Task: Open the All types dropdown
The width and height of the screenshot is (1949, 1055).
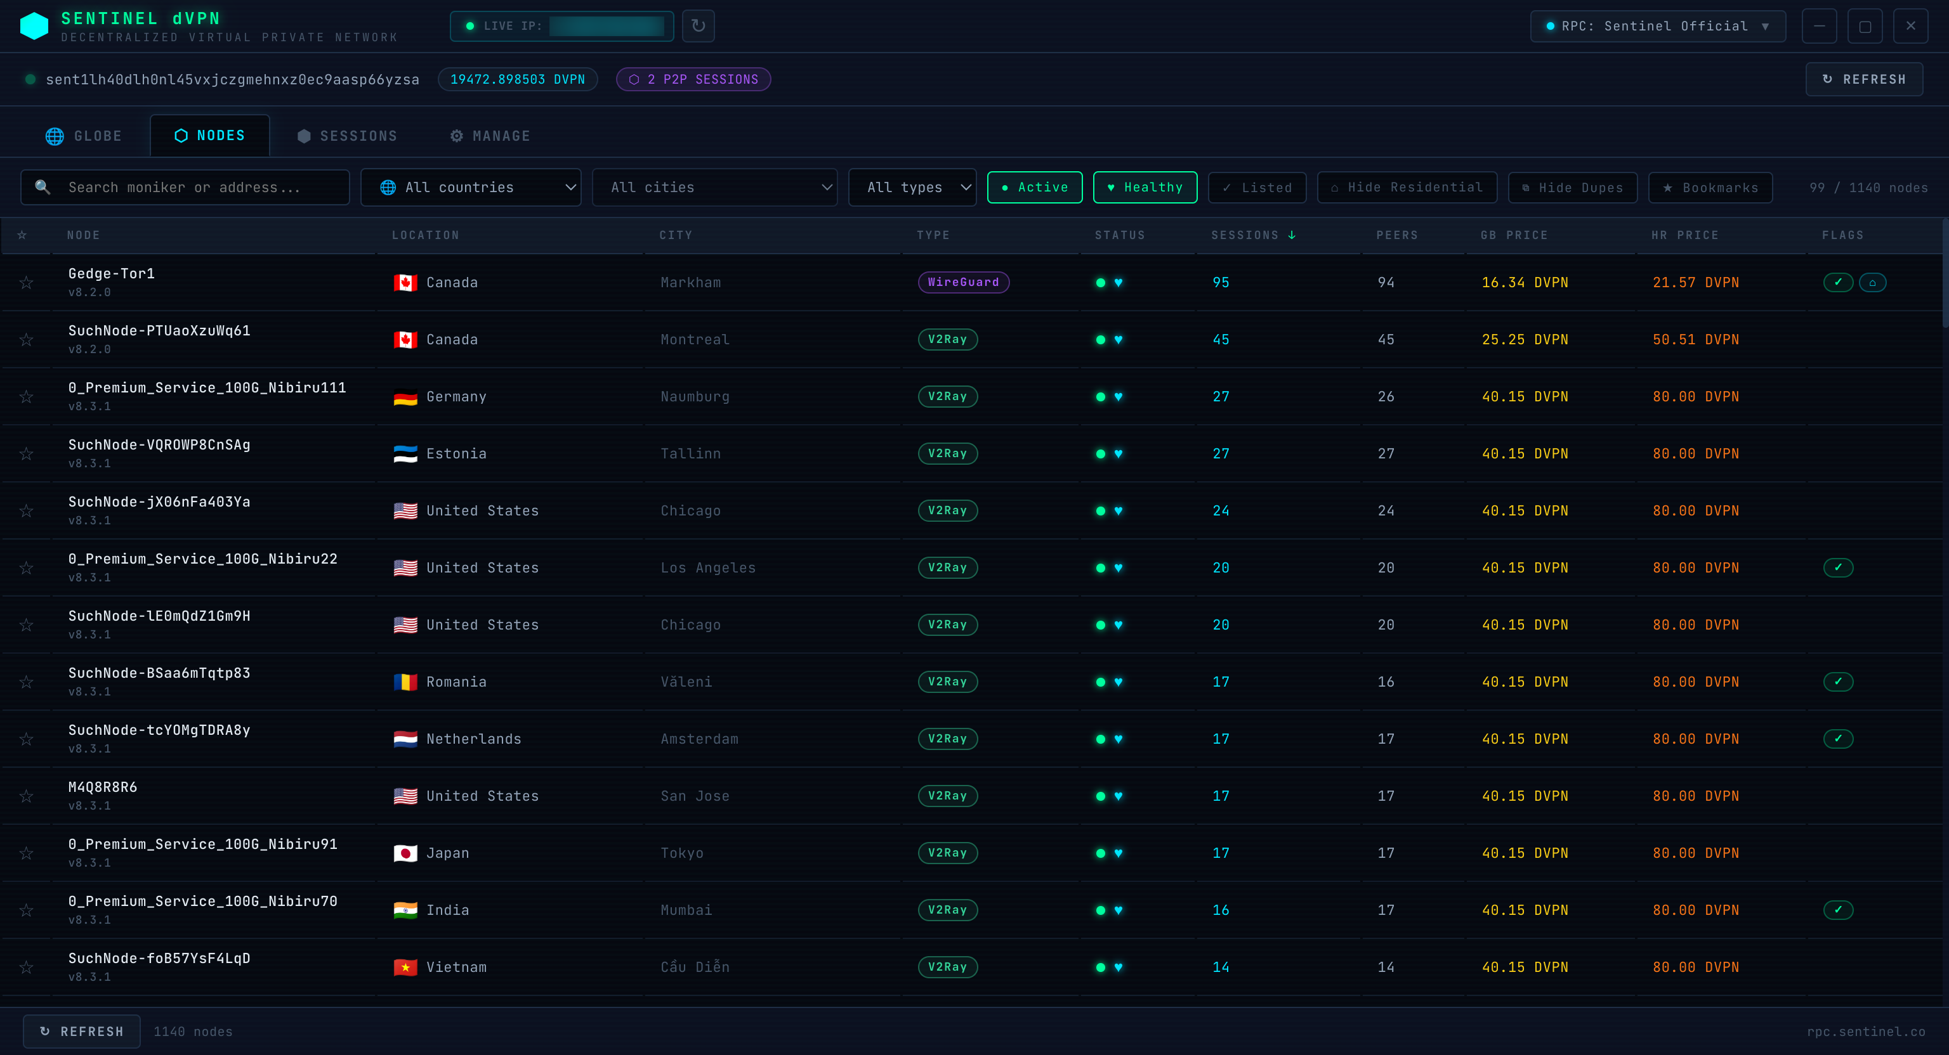Action: pos(912,187)
